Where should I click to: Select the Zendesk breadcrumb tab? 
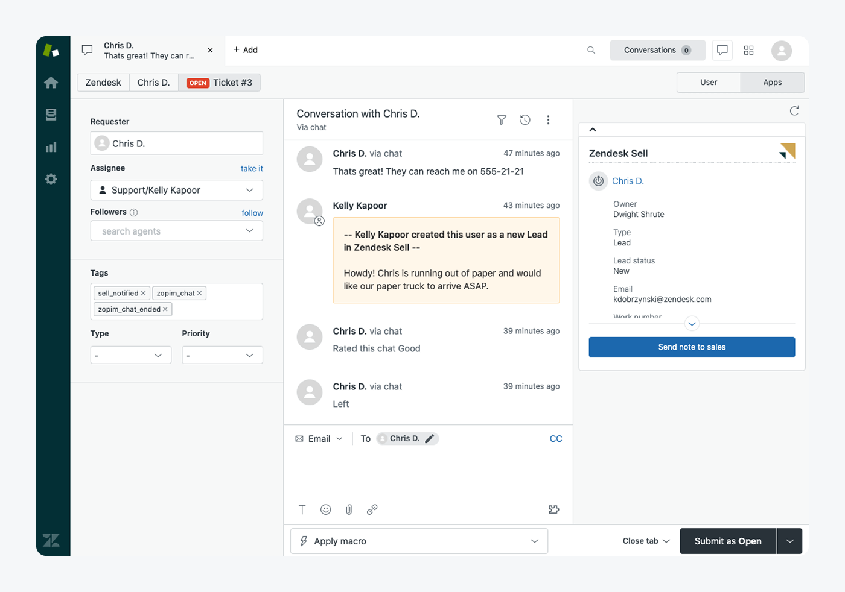tap(103, 83)
